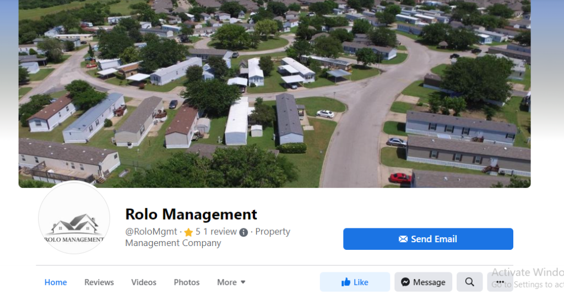Open the Rolo Management profile logo

click(x=74, y=218)
